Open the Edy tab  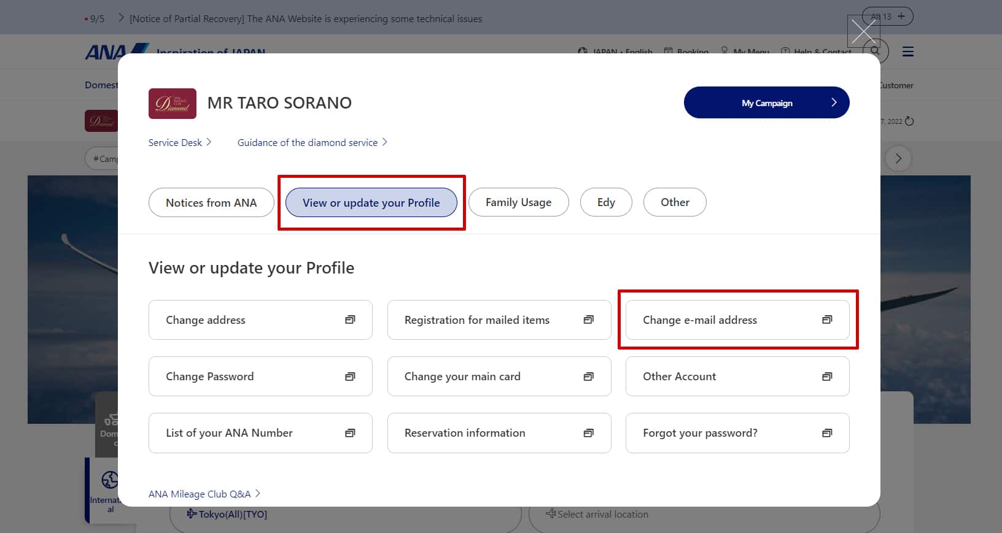[606, 202]
